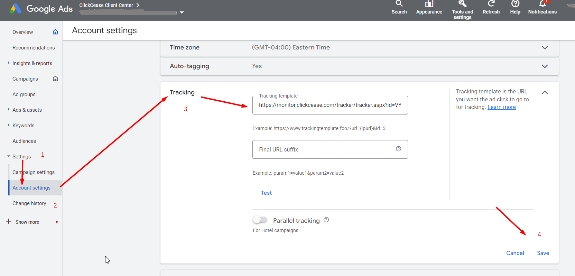Open Recommendations page
The image size is (575, 276).
tap(34, 48)
